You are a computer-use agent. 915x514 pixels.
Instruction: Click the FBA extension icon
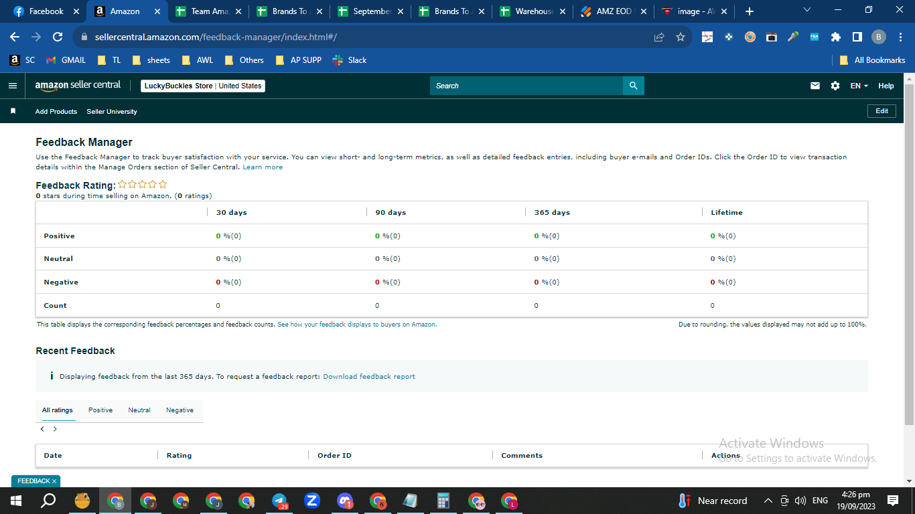(815, 37)
